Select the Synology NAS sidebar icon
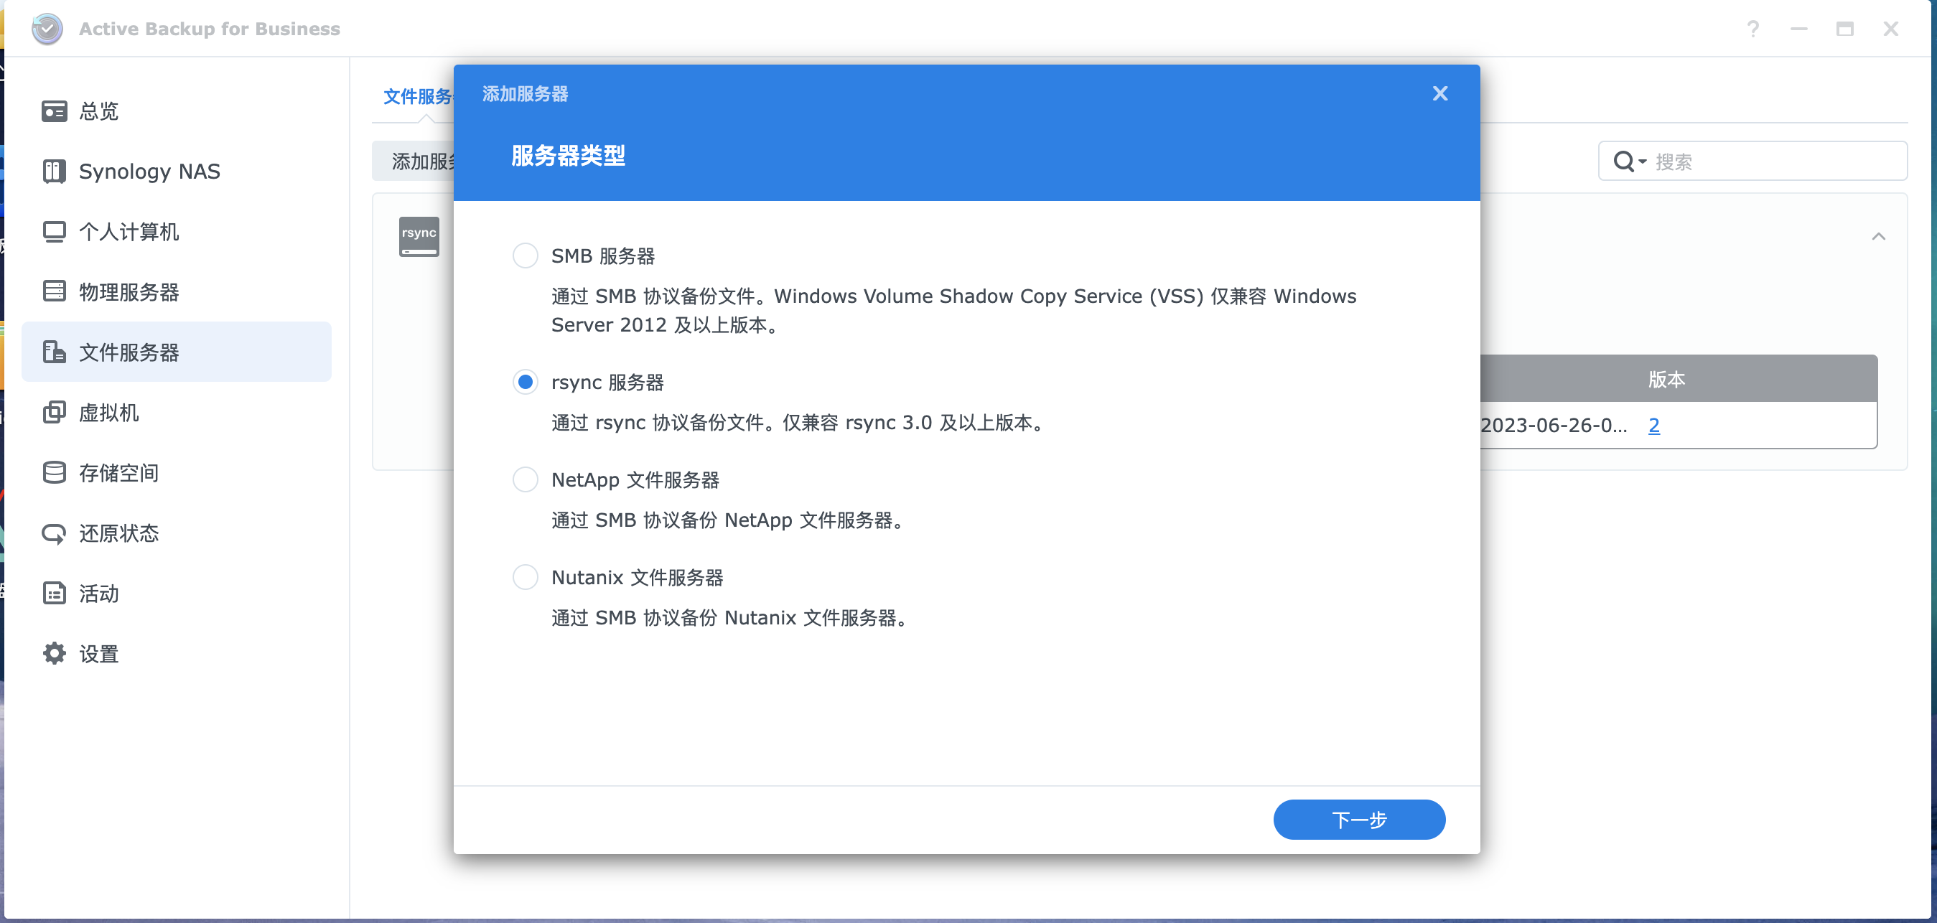The image size is (1937, 923). [x=54, y=172]
